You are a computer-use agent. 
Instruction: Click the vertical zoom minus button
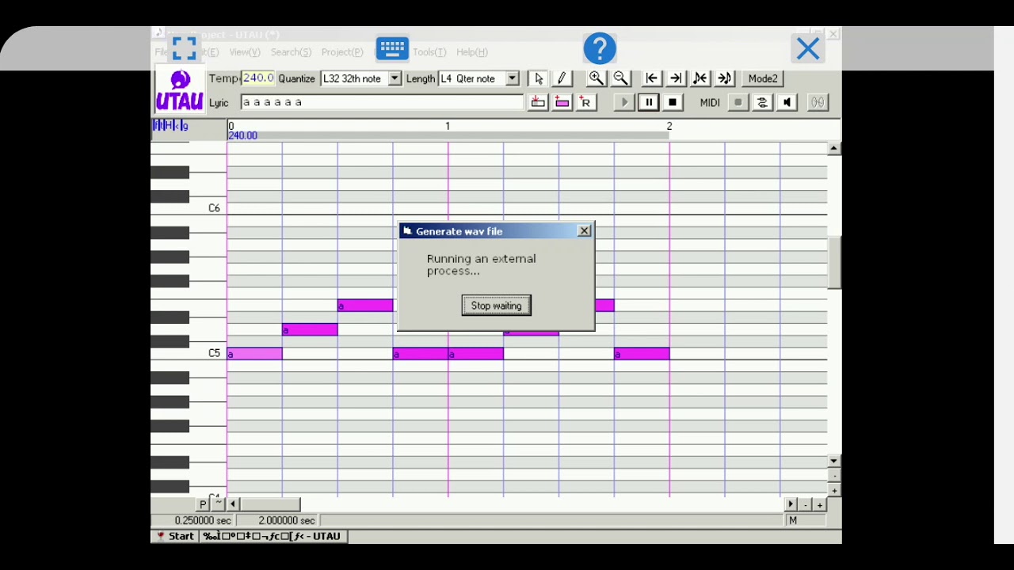click(x=834, y=476)
